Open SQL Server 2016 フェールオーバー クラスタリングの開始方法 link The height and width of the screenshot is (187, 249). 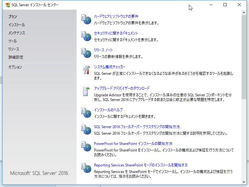click(137, 127)
